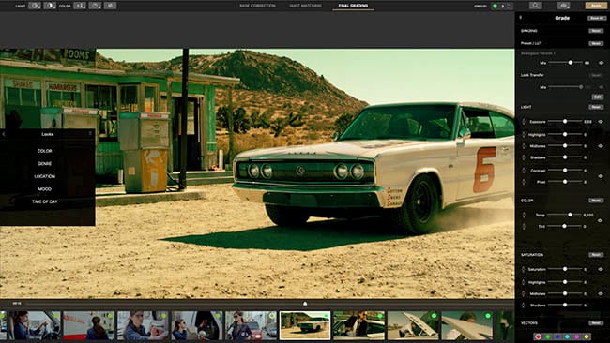This screenshot has height=343, width=610.
Task: Click the adjust icon beside Light Shadows
Action: pyautogui.click(x=524, y=157)
